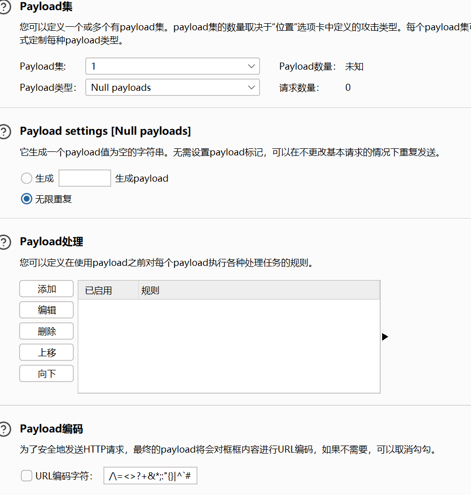The height and width of the screenshot is (495, 471).
Task: Click the black arrow right of rules table
Action: pos(385,337)
